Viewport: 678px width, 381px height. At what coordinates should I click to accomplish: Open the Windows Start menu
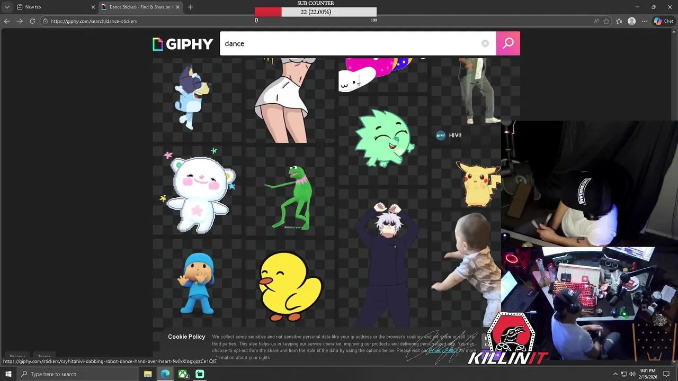pos(8,374)
